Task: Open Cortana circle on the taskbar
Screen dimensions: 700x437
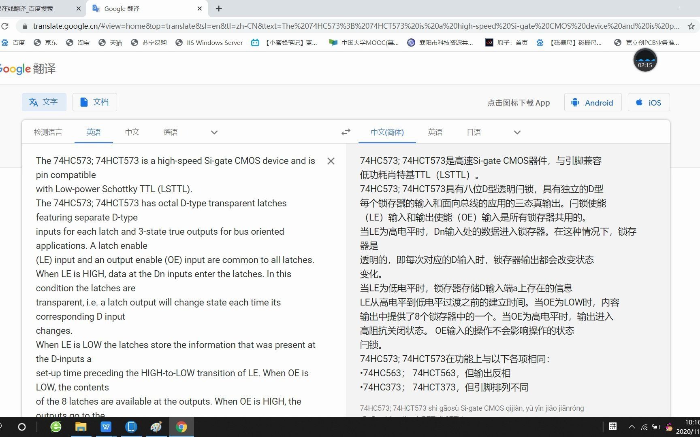Action: [22, 427]
